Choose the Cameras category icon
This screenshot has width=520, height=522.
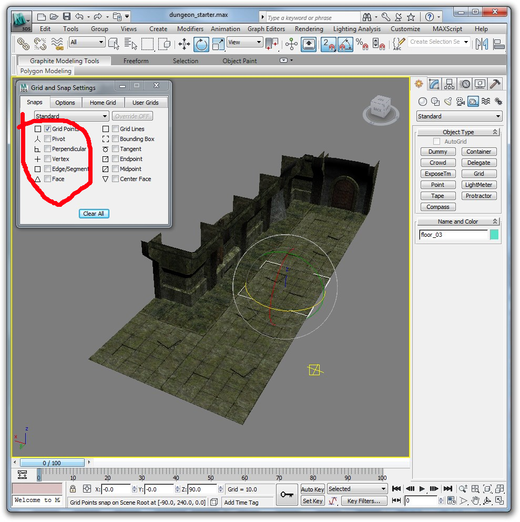(460, 102)
